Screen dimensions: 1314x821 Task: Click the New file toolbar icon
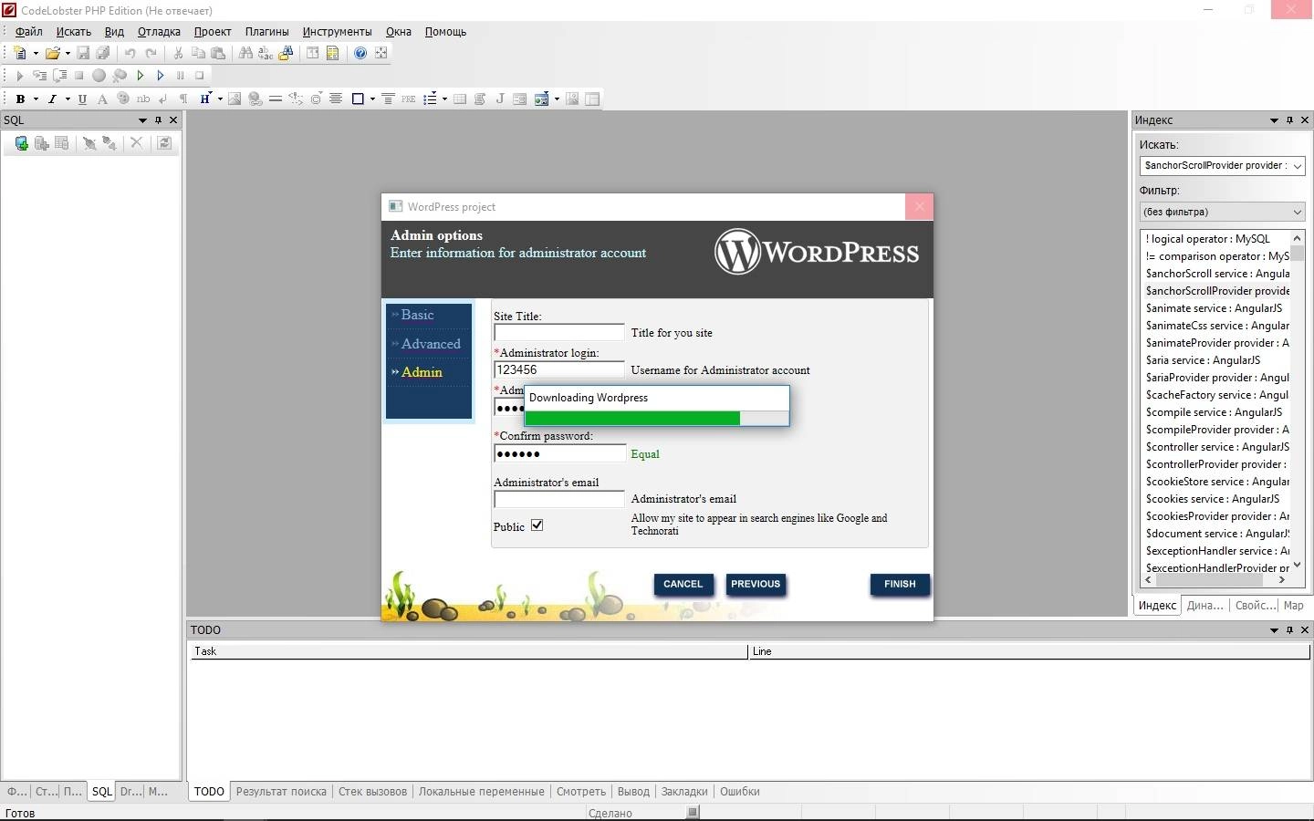pyautogui.click(x=20, y=53)
